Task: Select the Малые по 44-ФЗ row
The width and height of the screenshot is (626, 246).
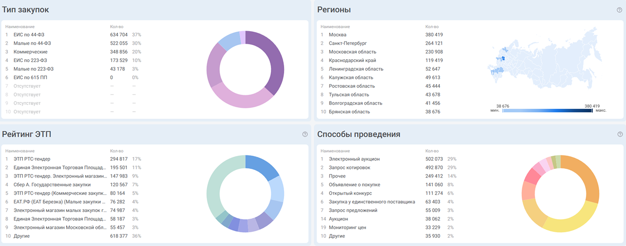Action: (74, 43)
